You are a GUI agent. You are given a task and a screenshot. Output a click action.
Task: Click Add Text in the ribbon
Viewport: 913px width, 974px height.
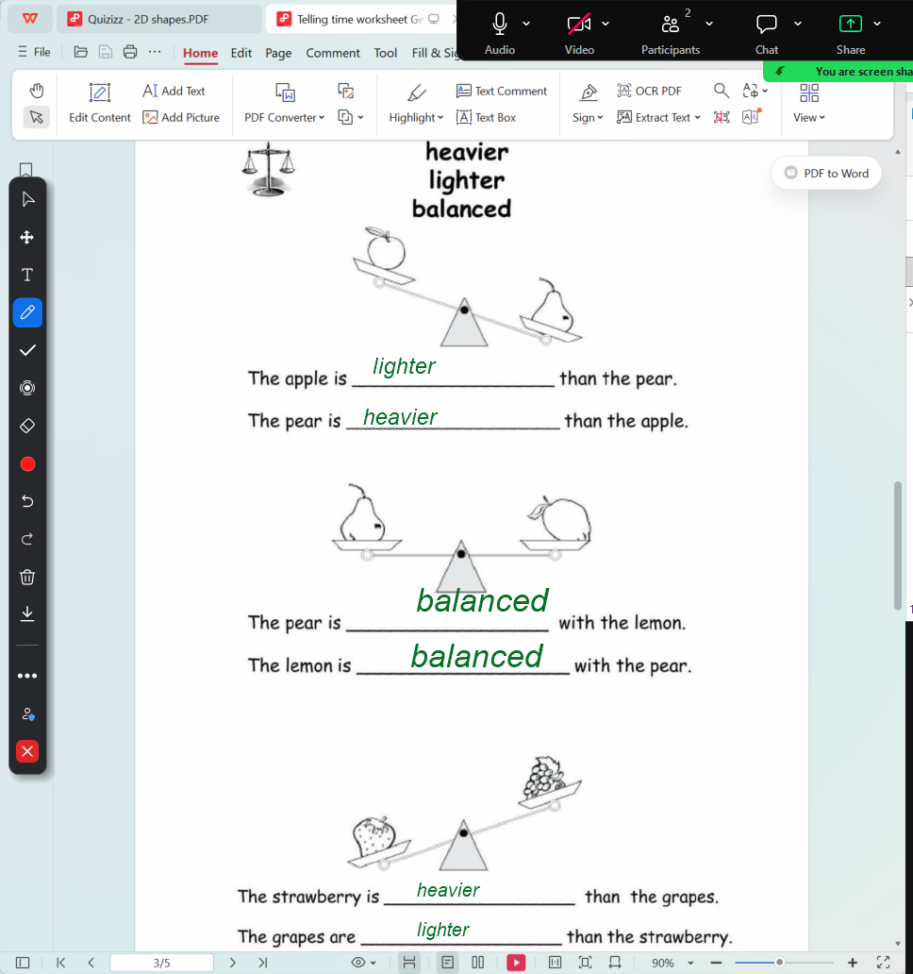point(174,91)
